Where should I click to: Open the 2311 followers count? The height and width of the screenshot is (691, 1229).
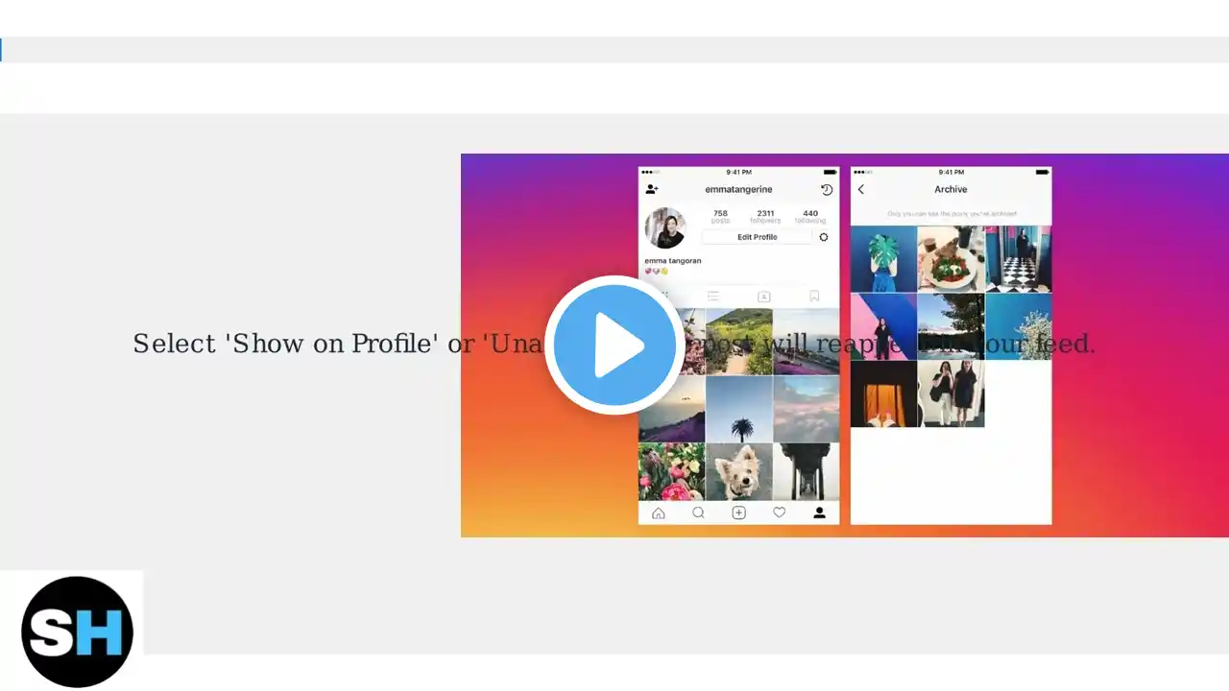coord(765,217)
